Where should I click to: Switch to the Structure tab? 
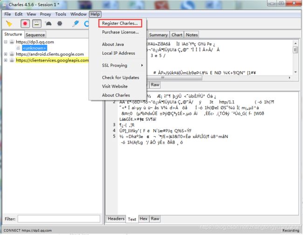point(13,34)
